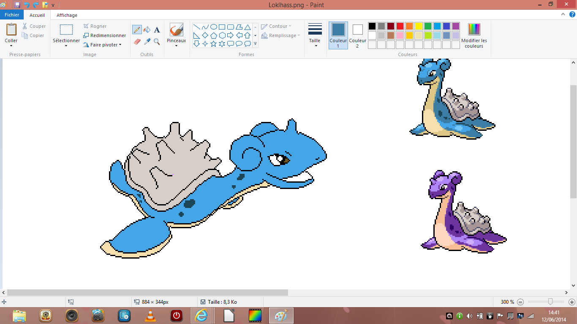The width and height of the screenshot is (577, 324).
Task: Choose the Oval shape
Action: click(x=214, y=27)
